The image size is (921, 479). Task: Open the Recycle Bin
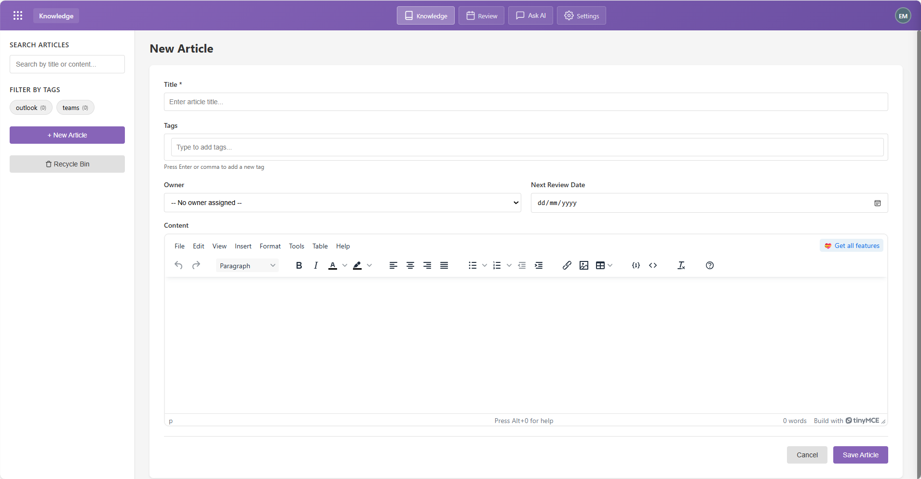pos(67,164)
